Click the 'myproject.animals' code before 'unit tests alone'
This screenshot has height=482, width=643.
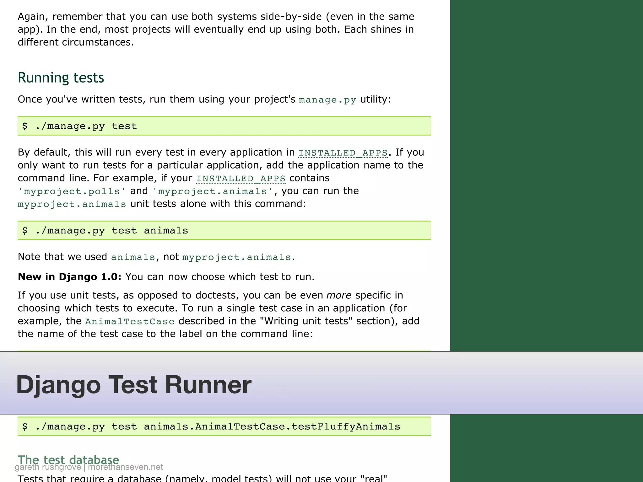click(x=72, y=204)
